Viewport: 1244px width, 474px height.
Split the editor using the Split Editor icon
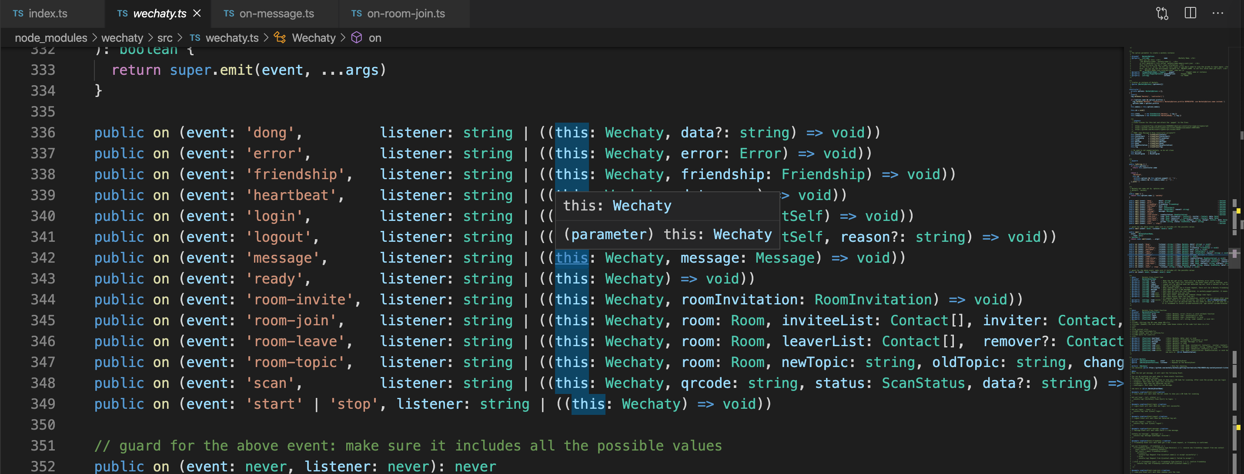point(1190,13)
